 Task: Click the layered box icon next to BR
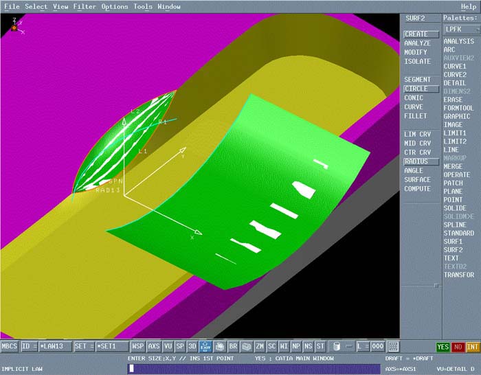[219, 346]
